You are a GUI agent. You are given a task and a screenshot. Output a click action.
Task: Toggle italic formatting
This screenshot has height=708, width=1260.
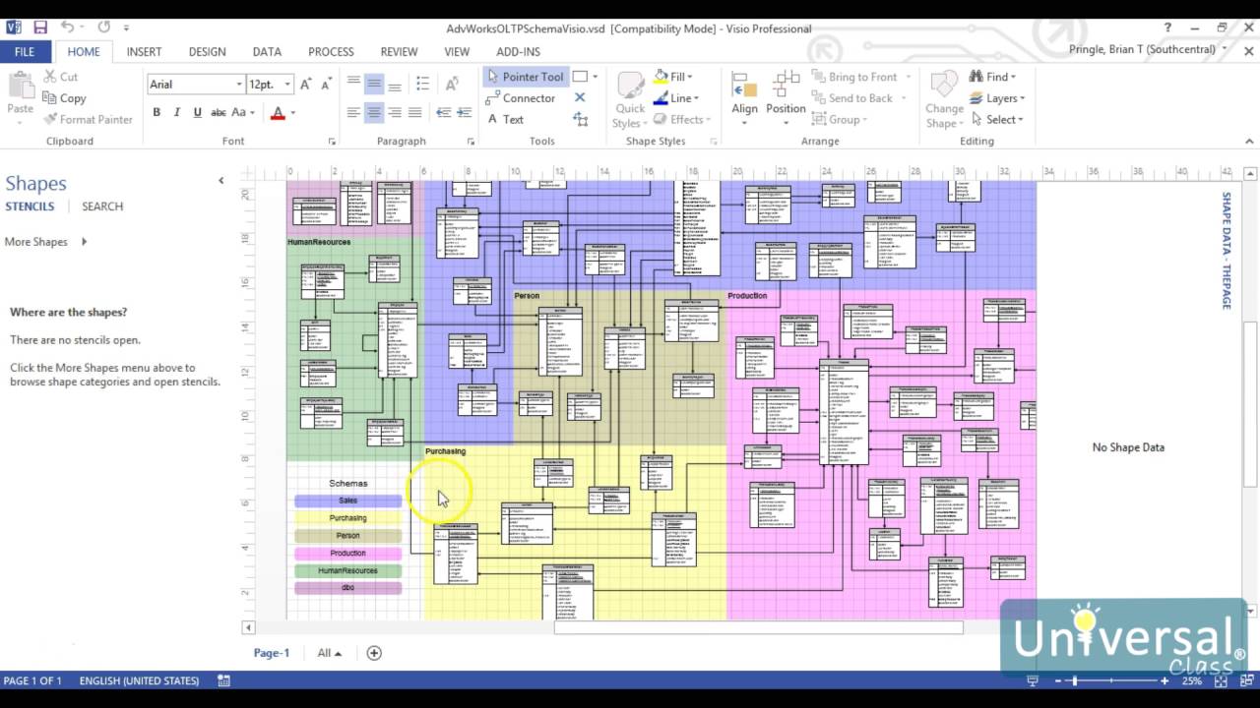click(x=177, y=113)
